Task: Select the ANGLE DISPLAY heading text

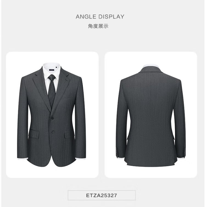Action: 100,17
